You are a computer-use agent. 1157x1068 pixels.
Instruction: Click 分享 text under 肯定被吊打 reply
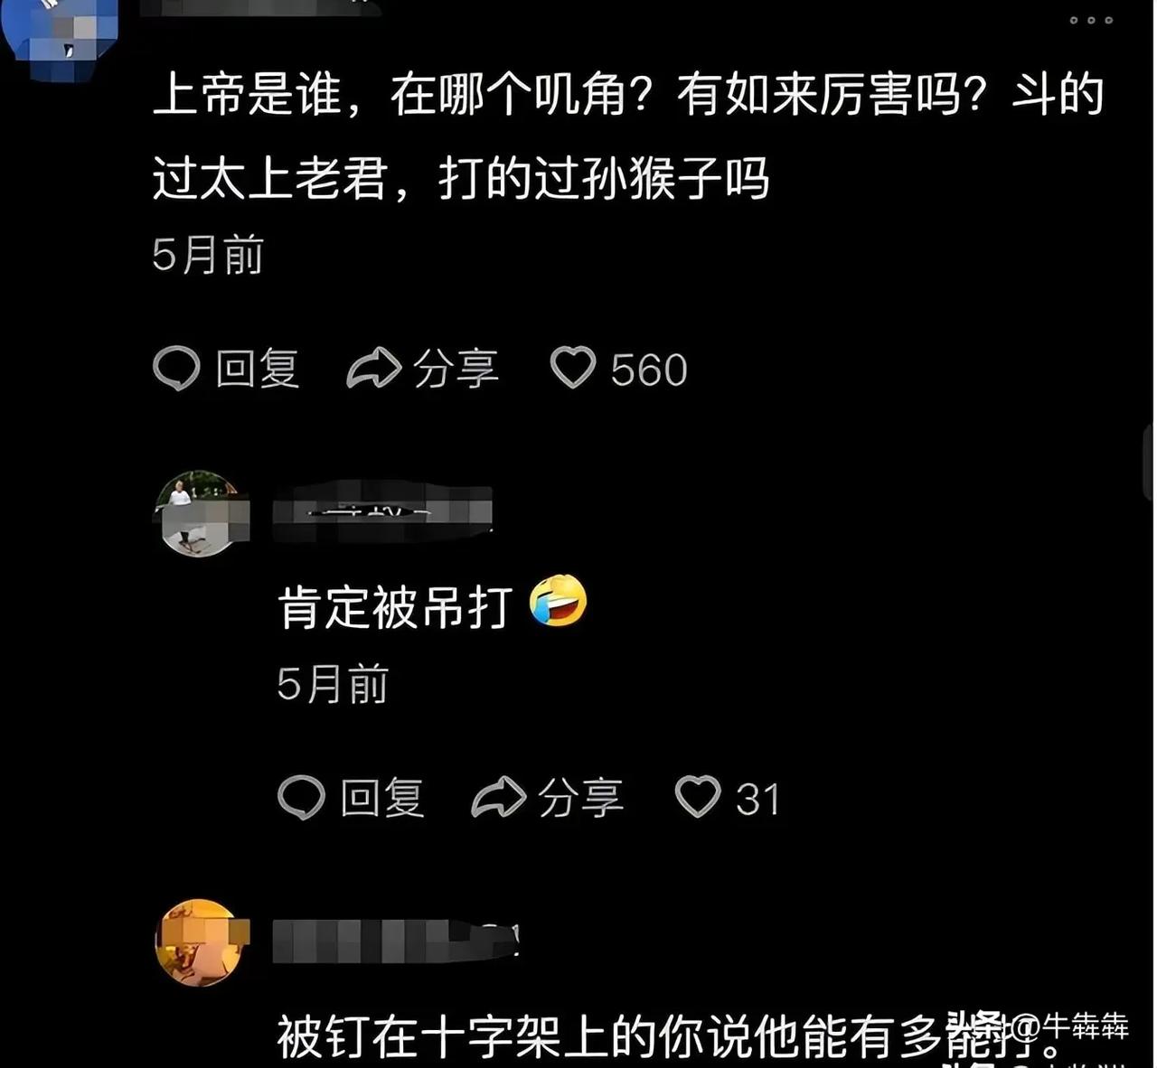(x=580, y=799)
